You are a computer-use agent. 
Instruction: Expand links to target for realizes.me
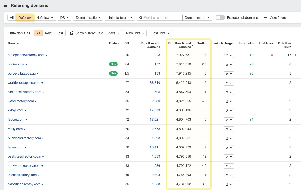229,65
